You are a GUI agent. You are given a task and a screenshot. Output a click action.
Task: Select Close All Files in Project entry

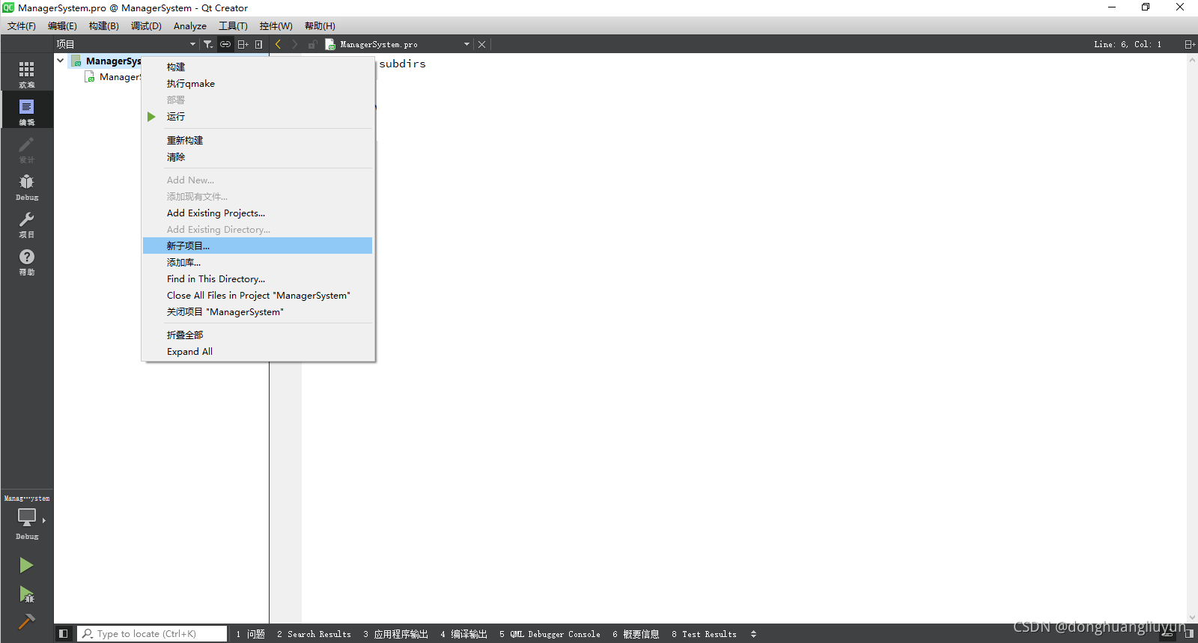258,296
